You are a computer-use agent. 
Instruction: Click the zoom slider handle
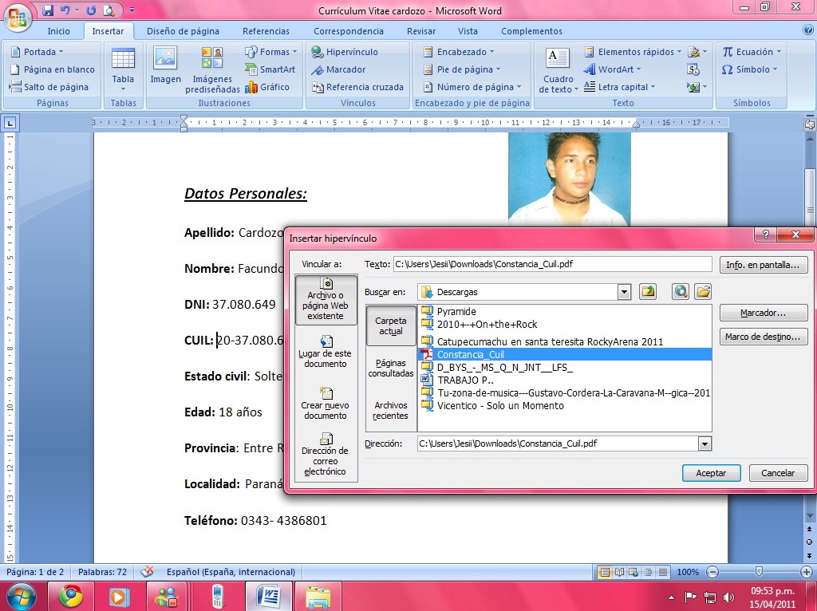click(x=759, y=572)
